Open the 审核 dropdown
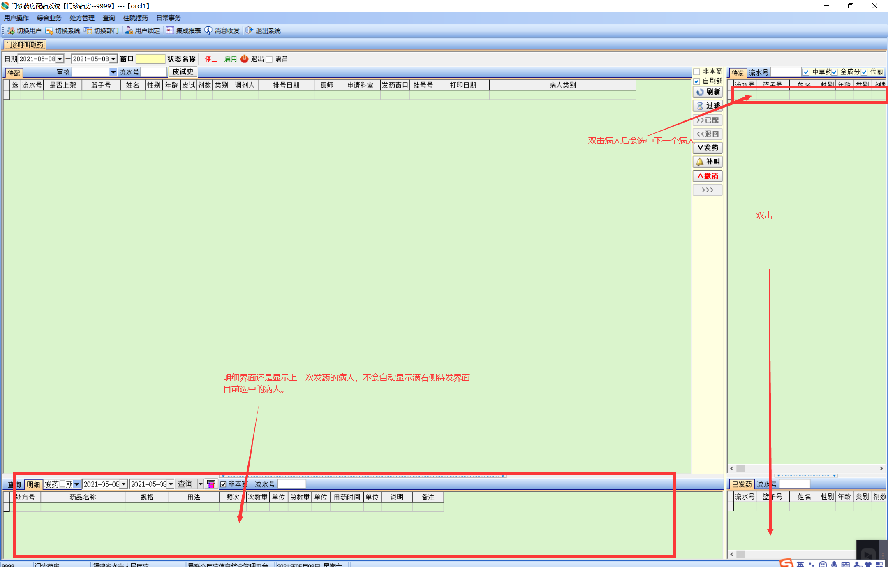Screen dimensions: 888x567 pyautogui.click(x=113, y=72)
